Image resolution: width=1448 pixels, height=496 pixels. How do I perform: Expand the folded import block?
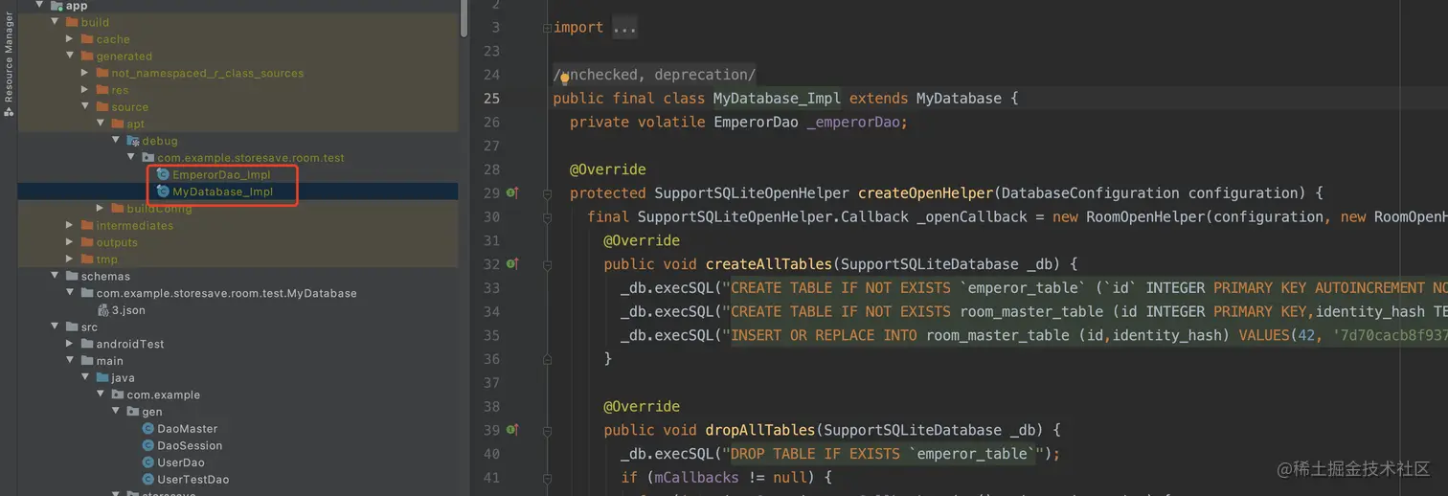[x=546, y=28]
